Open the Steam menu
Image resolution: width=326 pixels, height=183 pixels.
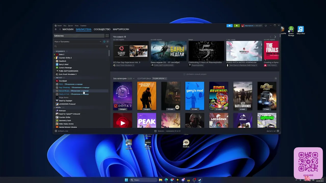pos(59,26)
